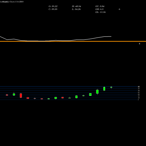146x146 pixels.
Task: Click the 20 price axis label
Action: pos(139,94)
